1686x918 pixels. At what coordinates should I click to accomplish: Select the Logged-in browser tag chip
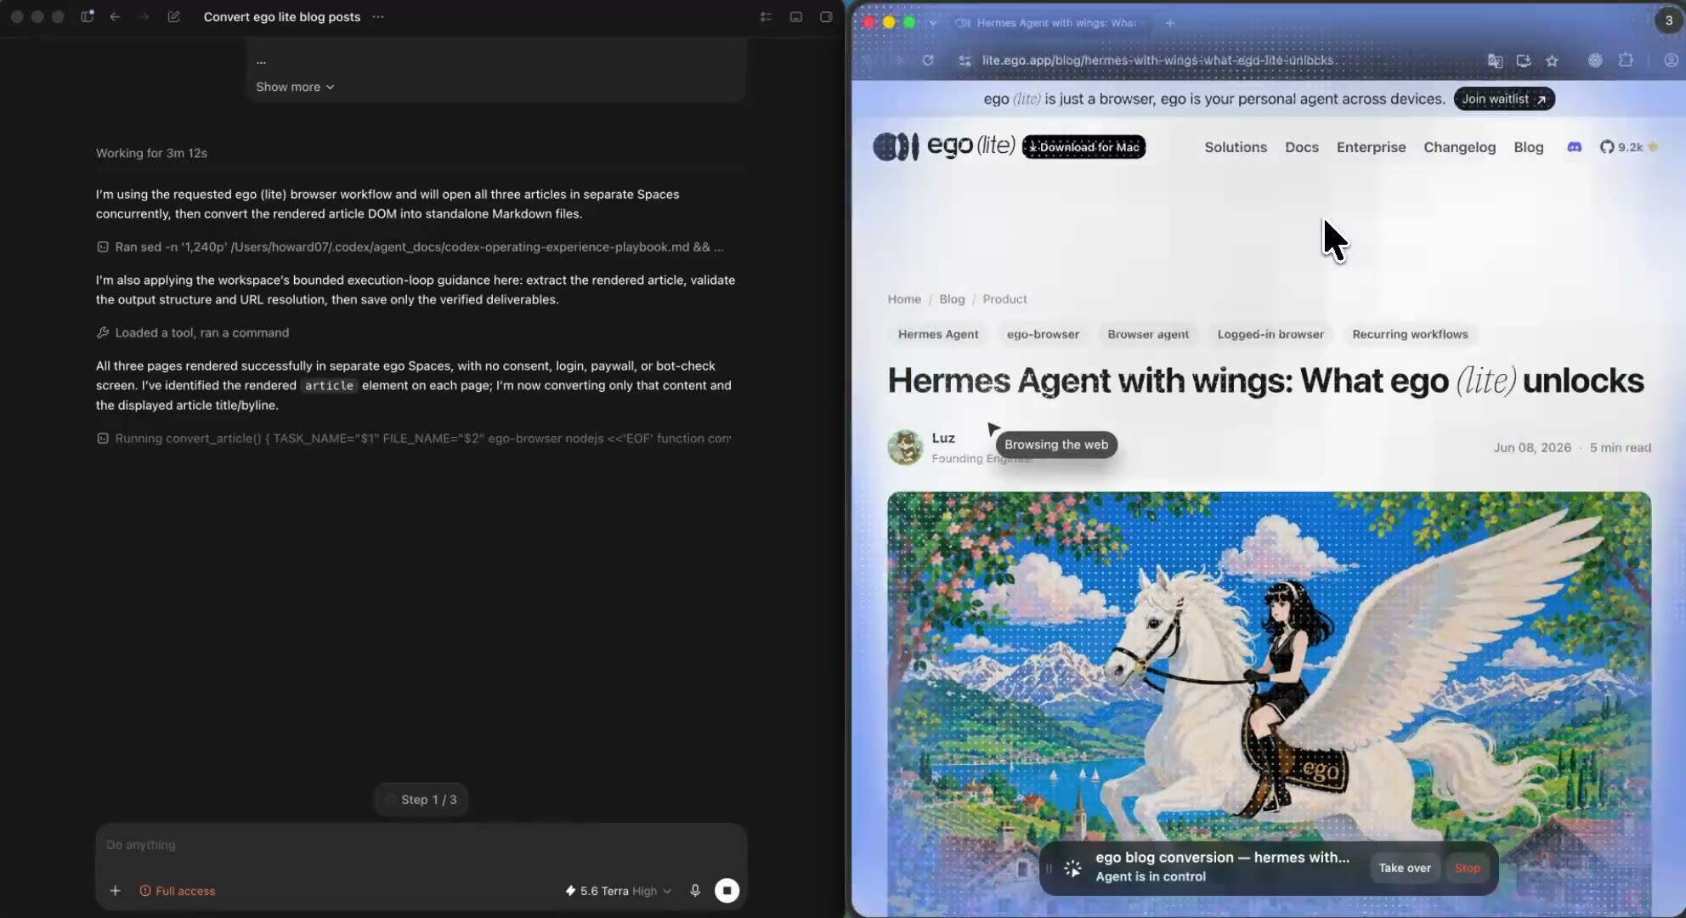[x=1270, y=334]
